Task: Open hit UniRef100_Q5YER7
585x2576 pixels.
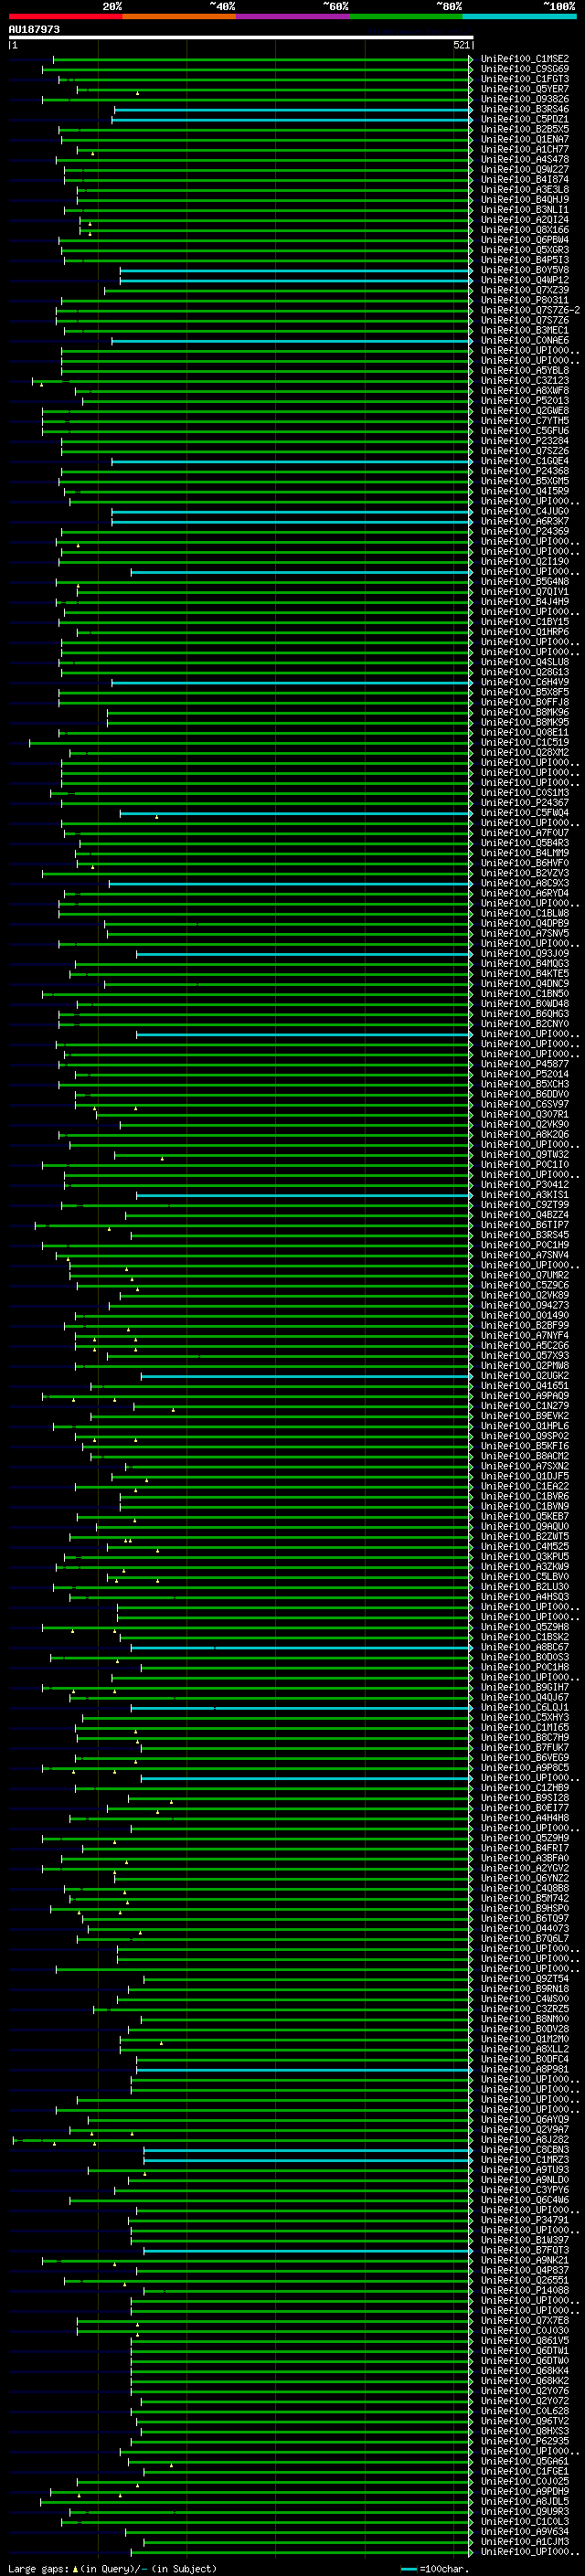Action: [x=525, y=89]
